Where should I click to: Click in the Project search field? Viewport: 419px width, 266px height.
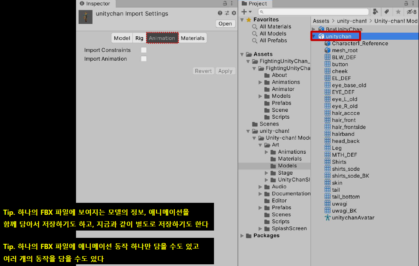314,12
